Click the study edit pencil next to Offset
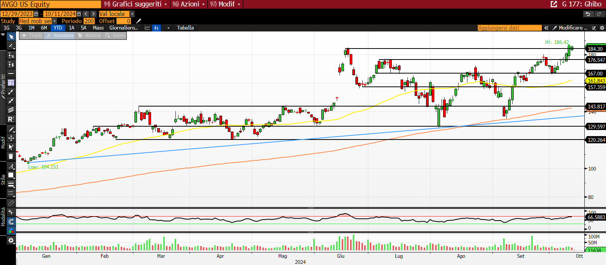 pyautogui.click(x=139, y=21)
